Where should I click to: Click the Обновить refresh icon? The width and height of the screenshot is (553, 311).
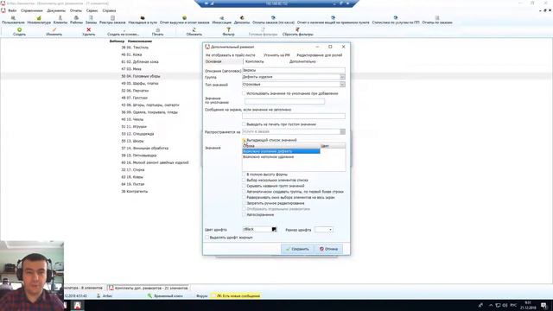pos(194,30)
